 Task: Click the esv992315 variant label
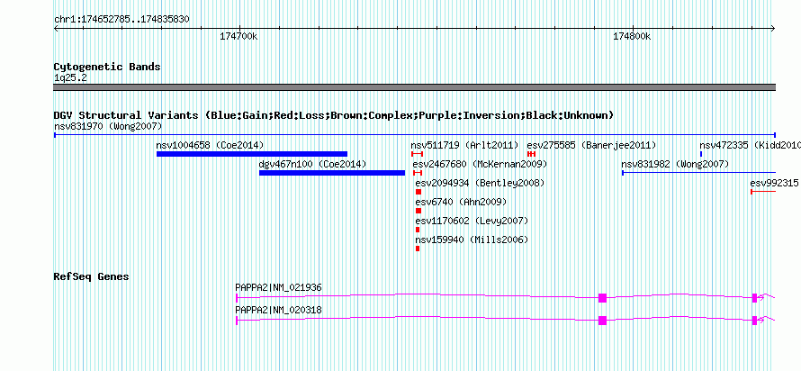click(774, 183)
